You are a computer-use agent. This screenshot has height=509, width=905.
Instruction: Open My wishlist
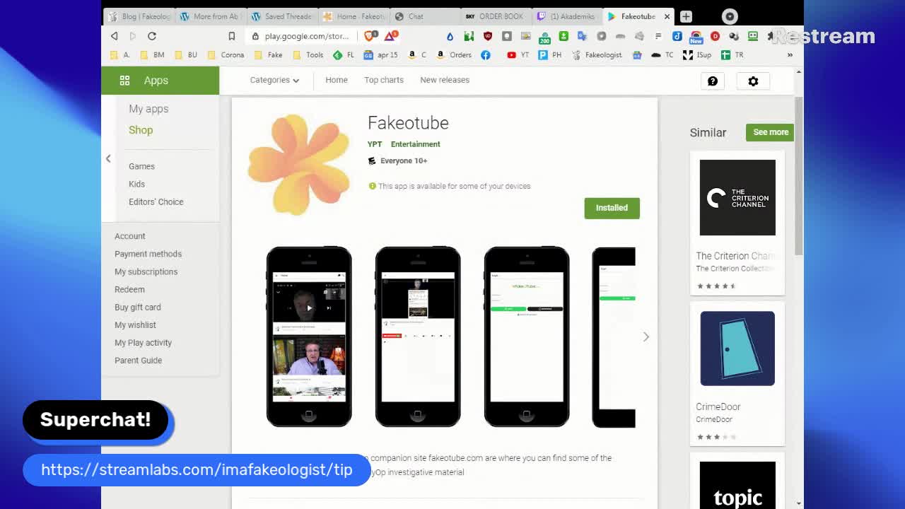click(135, 324)
